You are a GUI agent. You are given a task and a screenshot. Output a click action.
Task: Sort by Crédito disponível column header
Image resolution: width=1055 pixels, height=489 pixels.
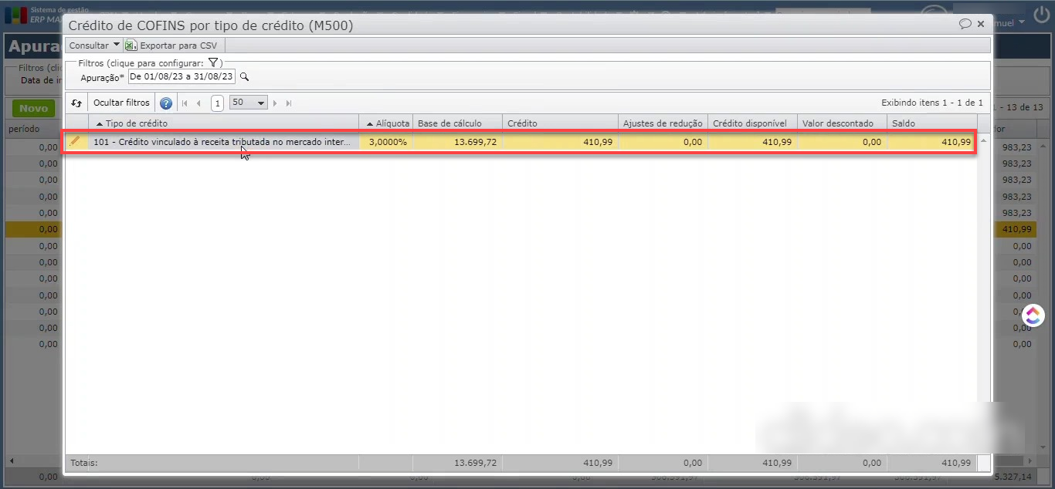click(x=752, y=123)
